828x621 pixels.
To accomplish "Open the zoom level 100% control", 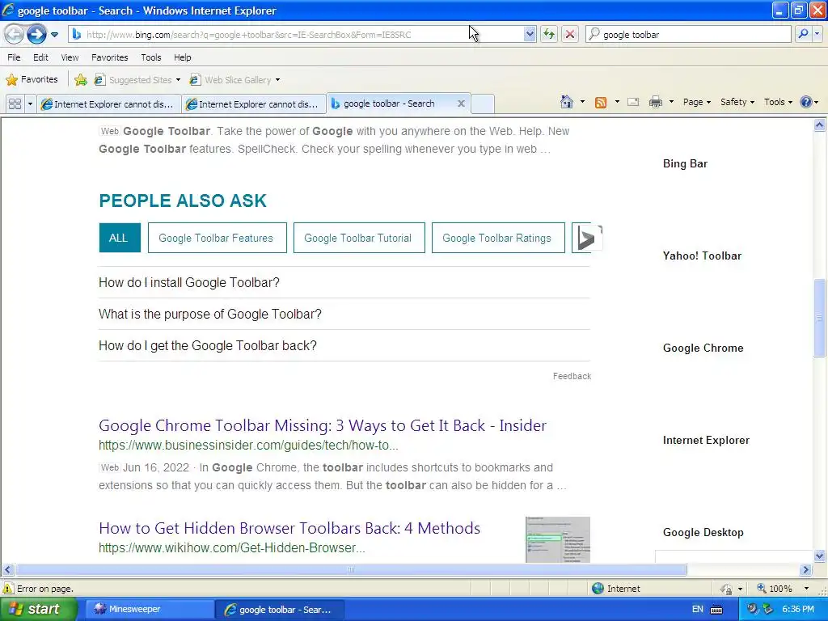I will (x=783, y=589).
